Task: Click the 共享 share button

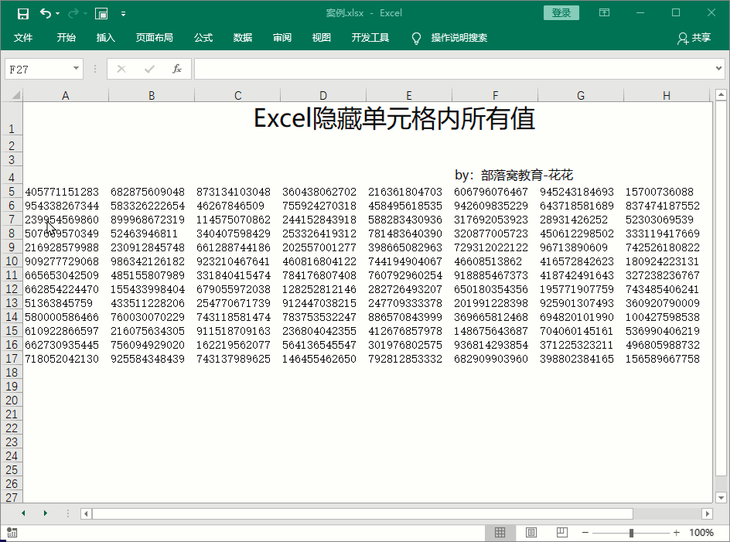Action: [x=694, y=38]
